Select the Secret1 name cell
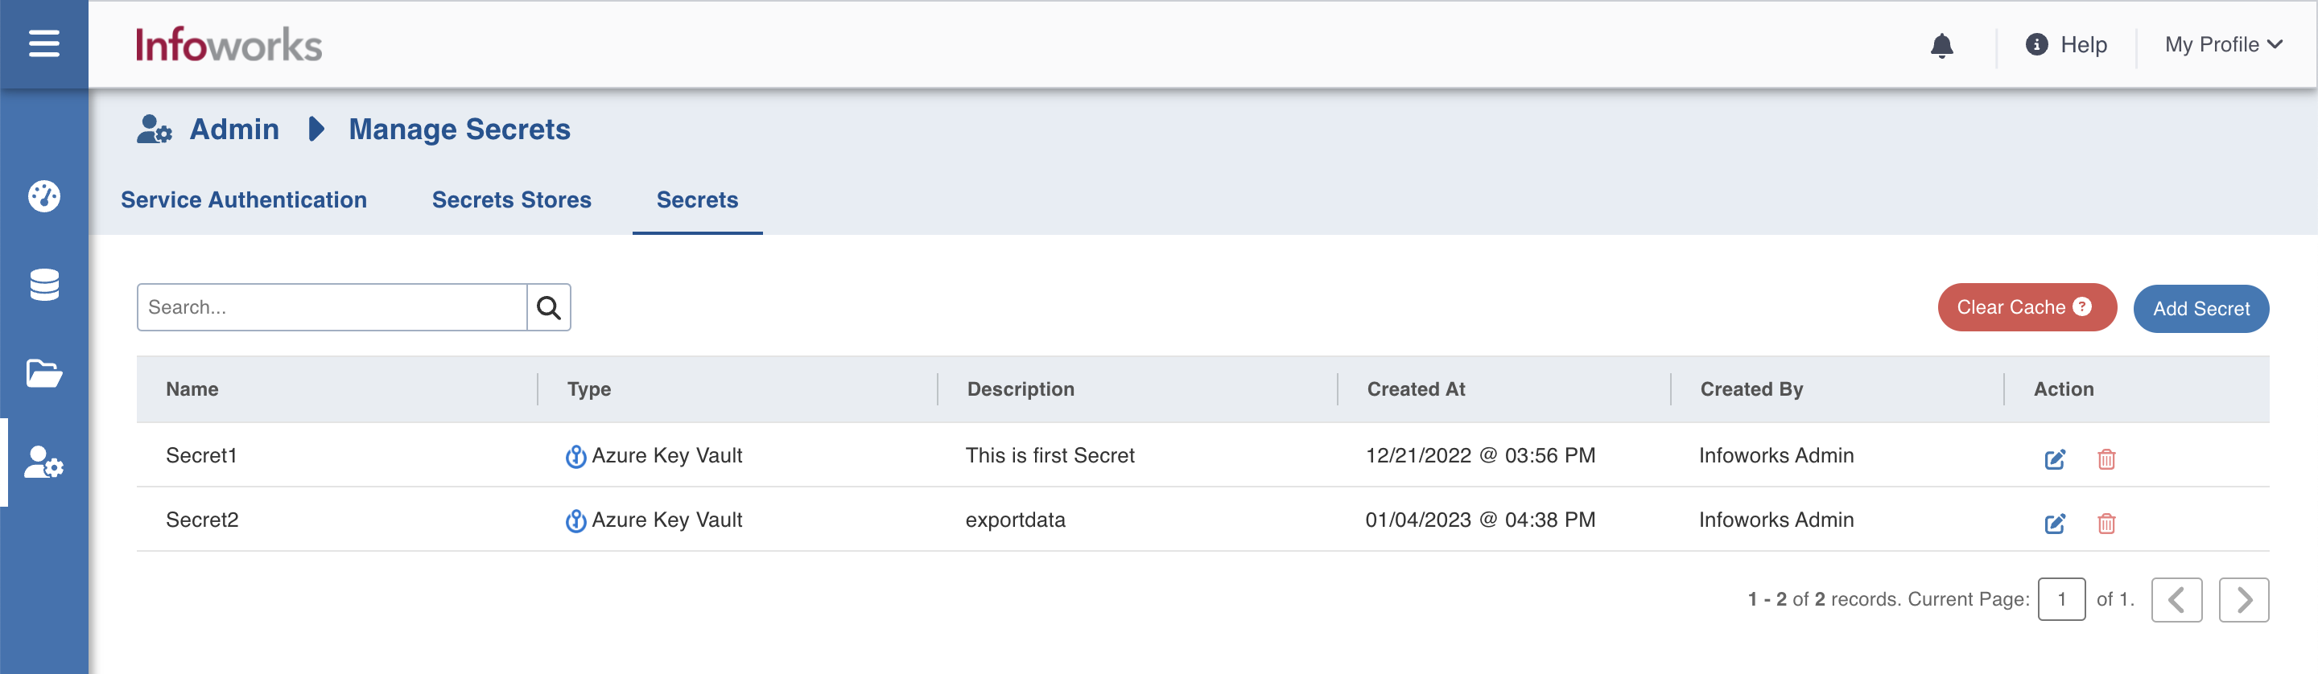The width and height of the screenshot is (2318, 674). [x=201, y=455]
